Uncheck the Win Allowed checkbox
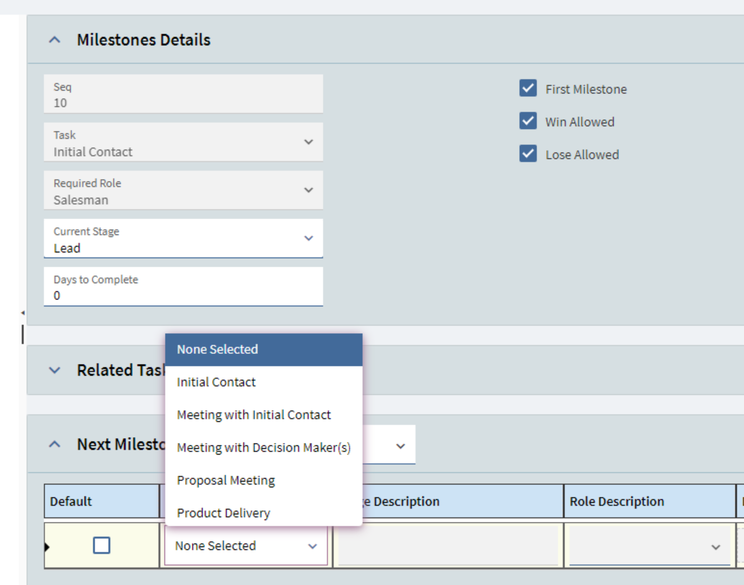The image size is (744, 585). pyautogui.click(x=528, y=121)
